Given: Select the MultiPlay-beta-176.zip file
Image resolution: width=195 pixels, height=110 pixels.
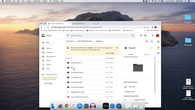Looking at the screenshot, I should (x=92, y=92).
